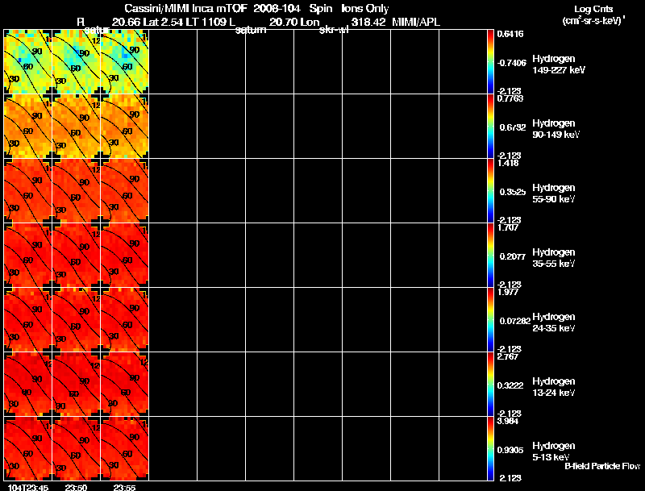The image size is (645, 491).
Task: Click the color bar for Hydrogen 90-149 keV
Action: click(x=490, y=127)
